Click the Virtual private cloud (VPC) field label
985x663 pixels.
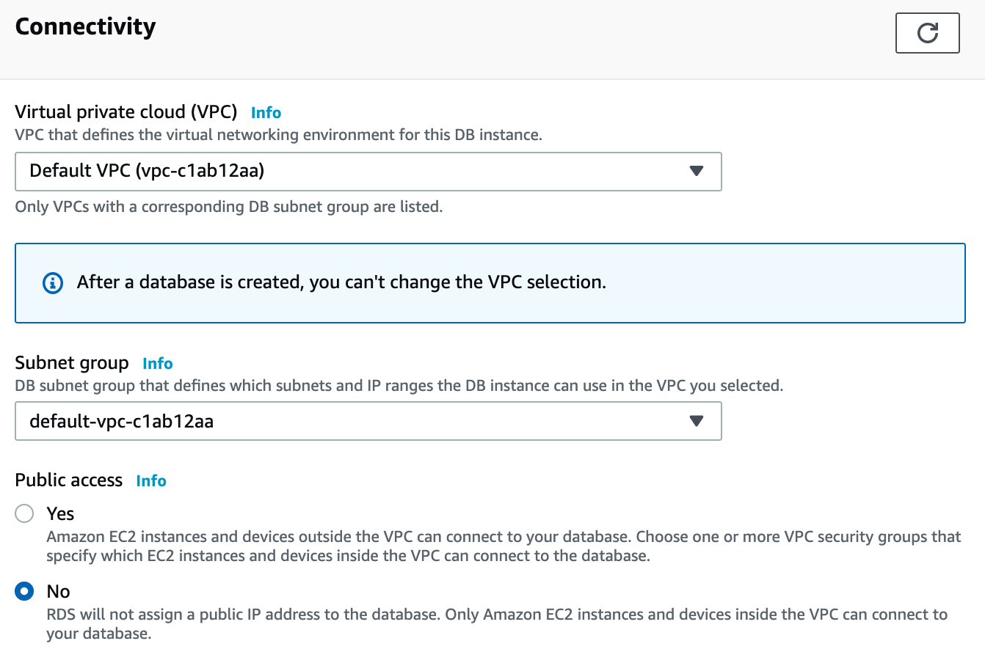pos(126,111)
